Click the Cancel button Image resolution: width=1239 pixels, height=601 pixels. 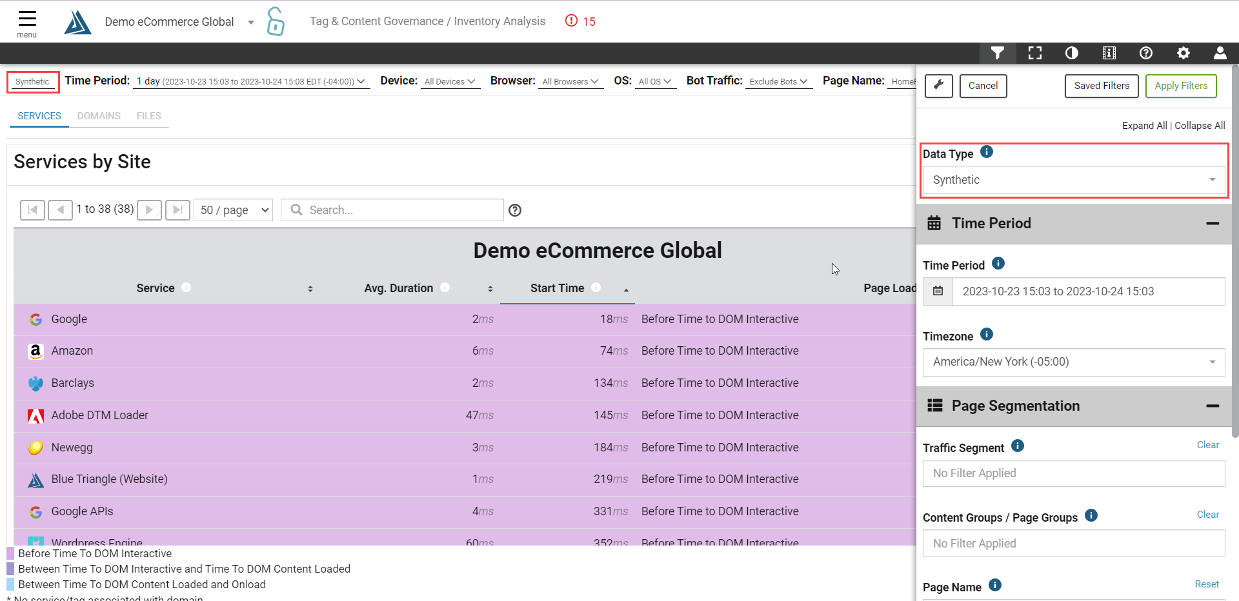(x=983, y=85)
